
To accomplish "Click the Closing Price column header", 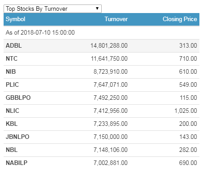I will (180, 19).
